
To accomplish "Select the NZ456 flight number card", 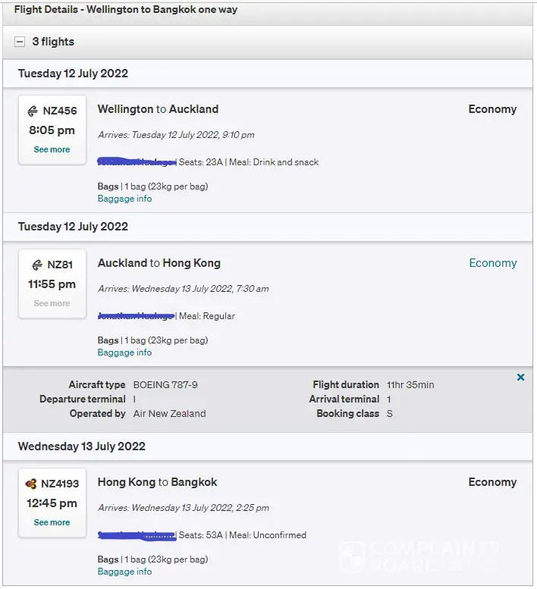I will coord(52,129).
